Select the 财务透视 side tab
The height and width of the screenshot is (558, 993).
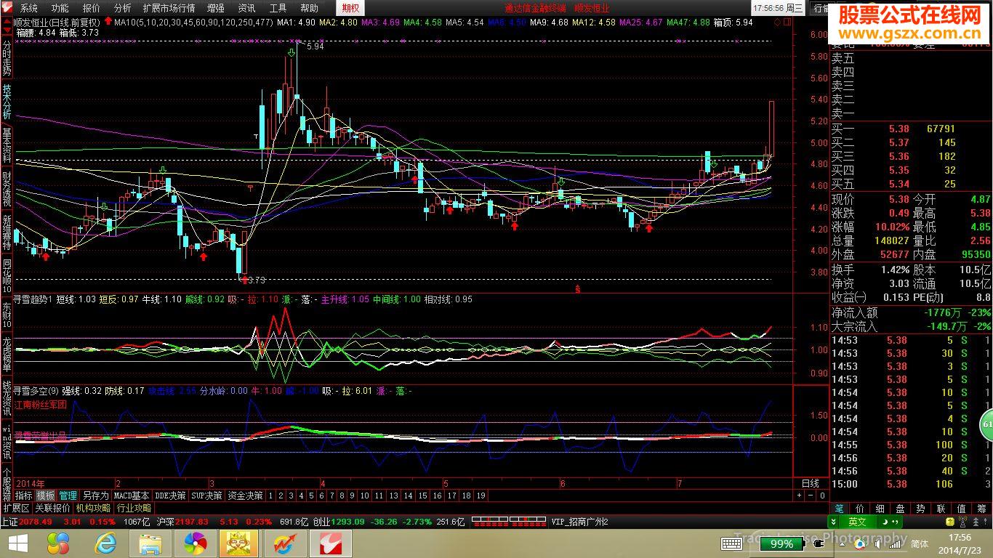pos(7,190)
